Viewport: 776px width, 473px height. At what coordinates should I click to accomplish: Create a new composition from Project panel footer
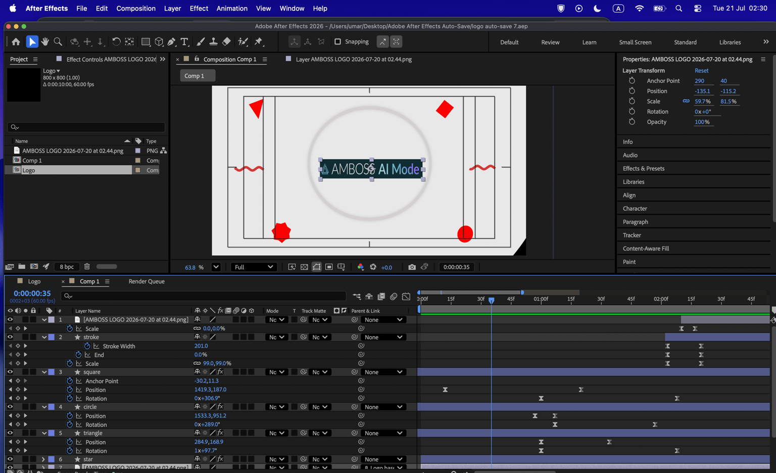(34, 267)
